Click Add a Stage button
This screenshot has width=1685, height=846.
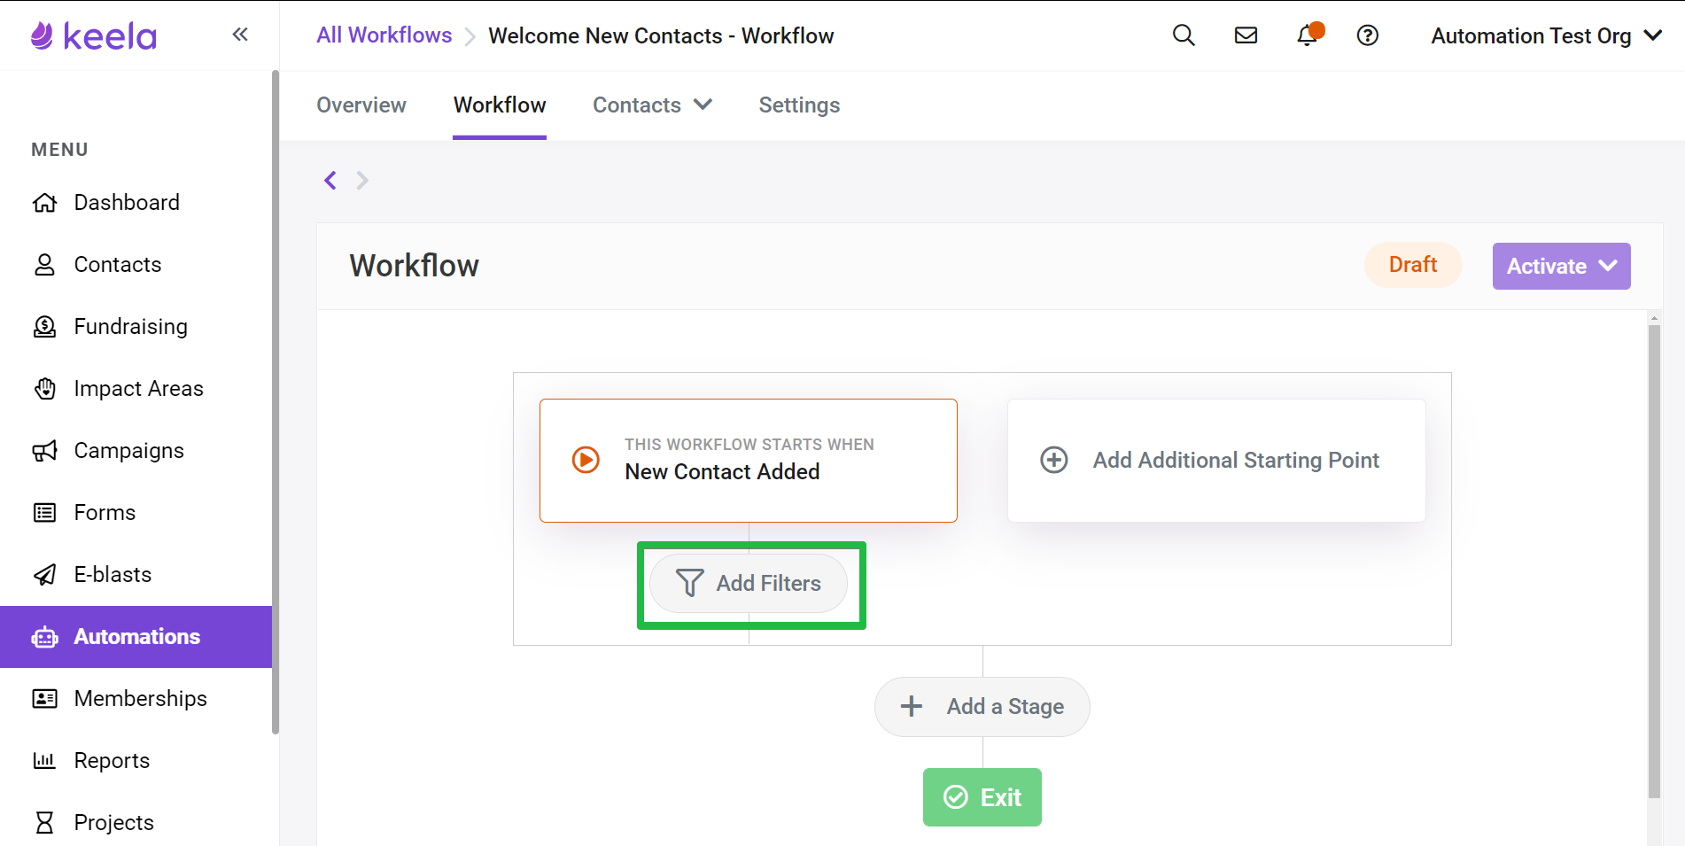tap(982, 706)
